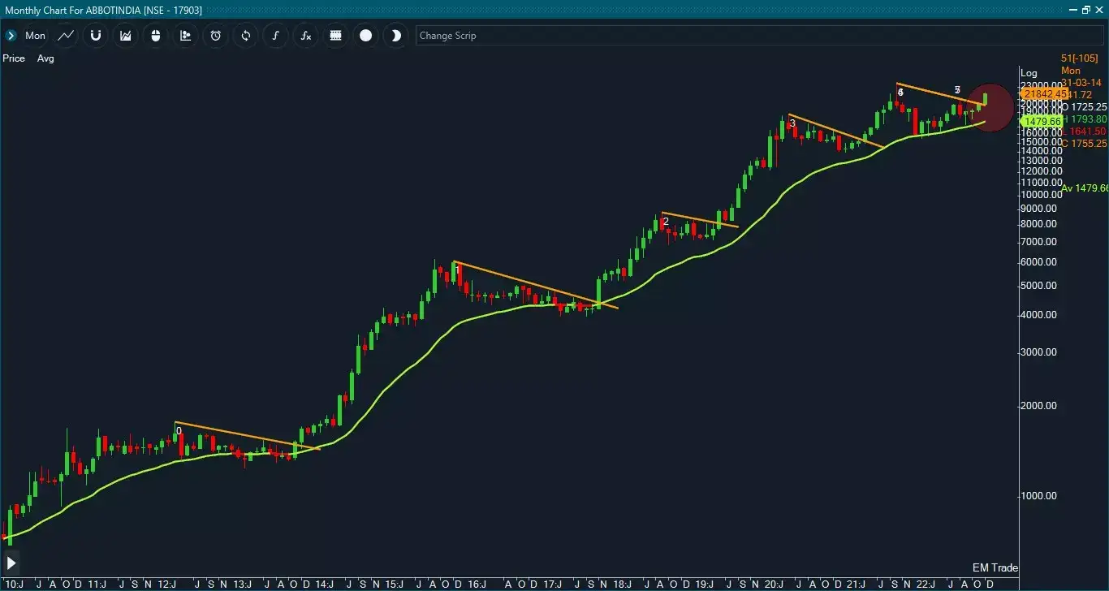Click the alarm clock alert icon
The image size is (1109, 591).
(215, 36)
